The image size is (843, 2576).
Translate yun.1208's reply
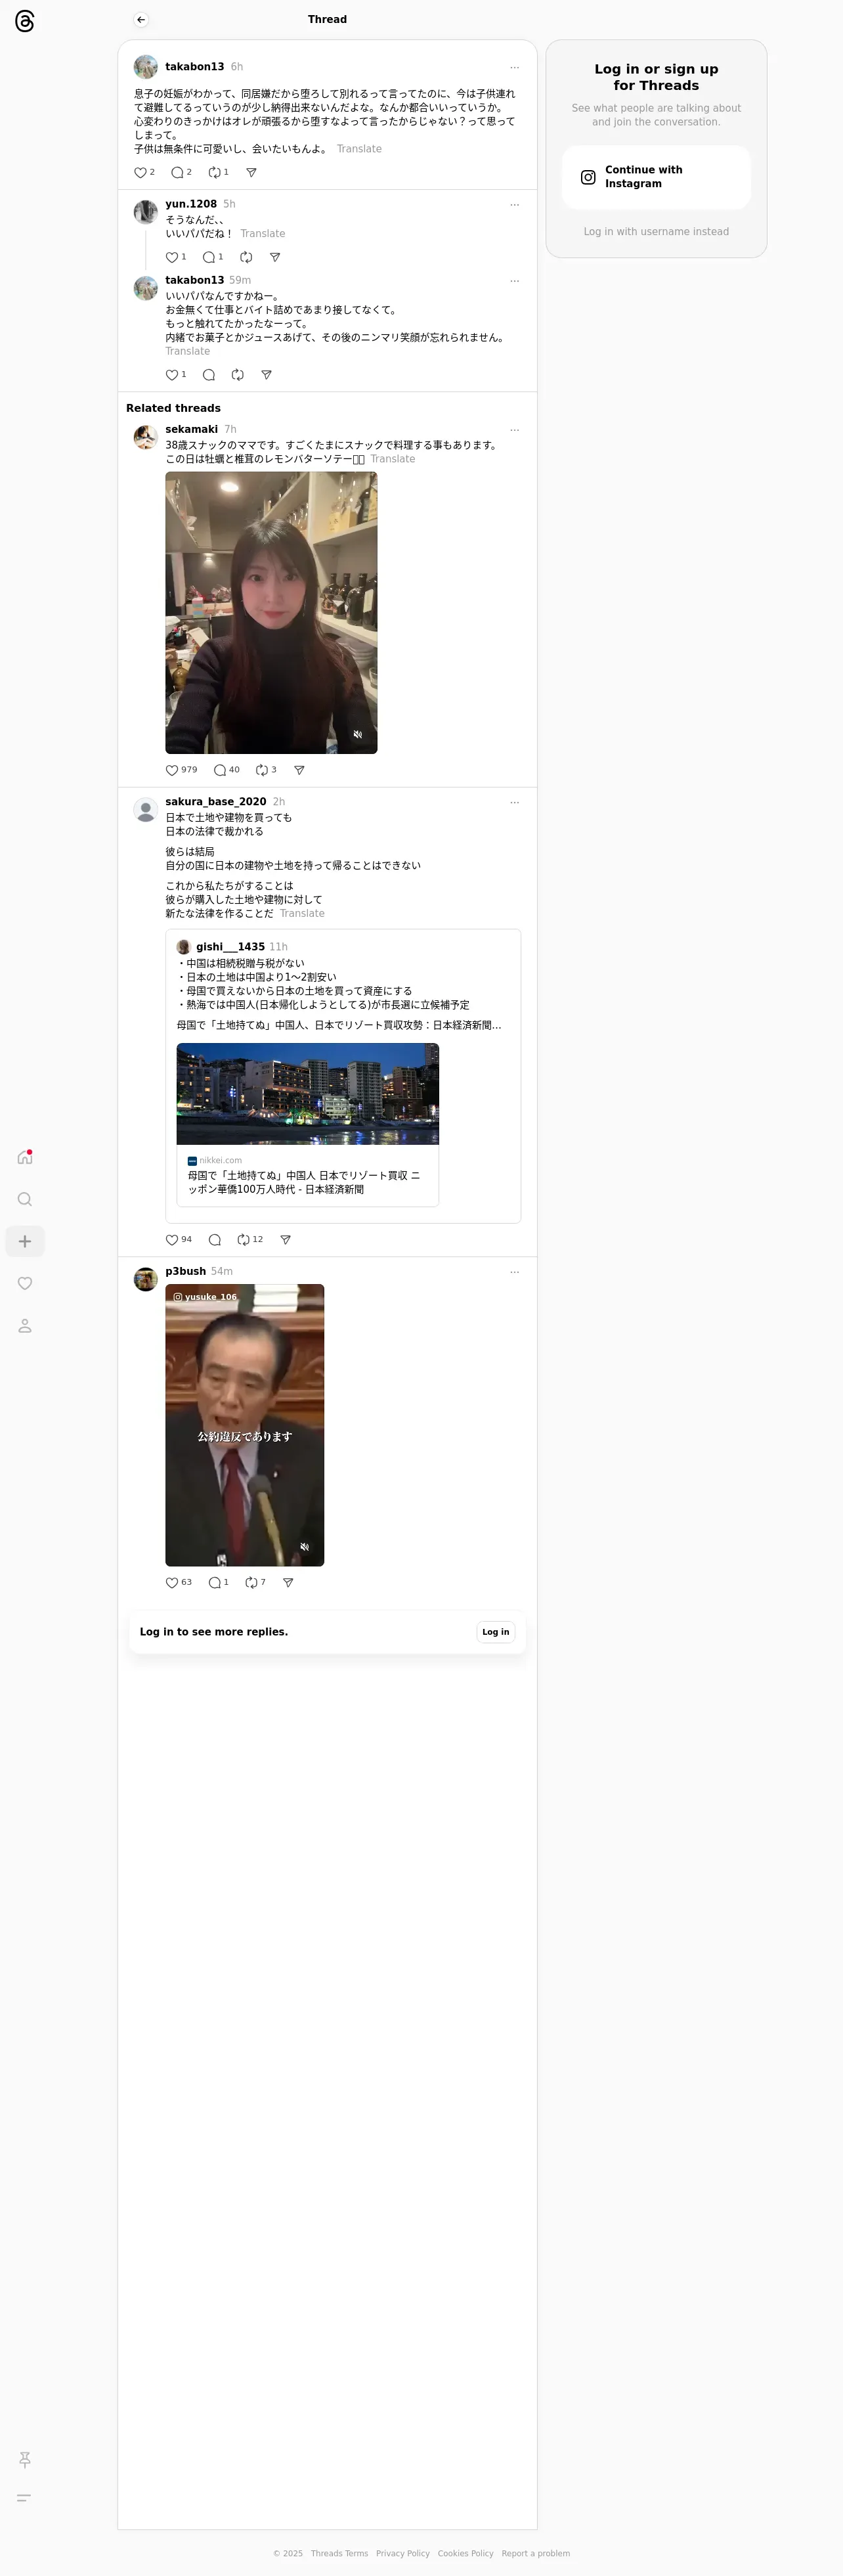coord(263,234)
